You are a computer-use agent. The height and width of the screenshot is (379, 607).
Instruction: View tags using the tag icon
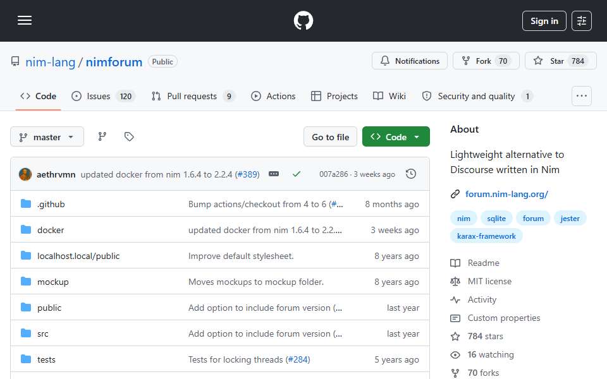click(x=129, y=136)
